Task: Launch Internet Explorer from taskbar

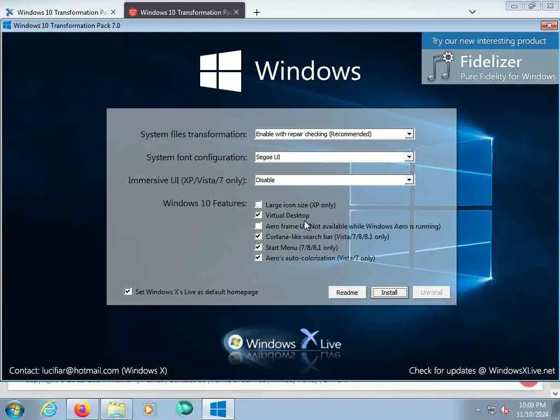Action: click(49, 409)
